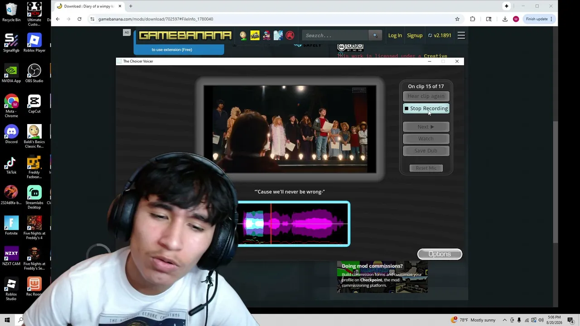Click the recording waveform display

[x=294, y=224]
